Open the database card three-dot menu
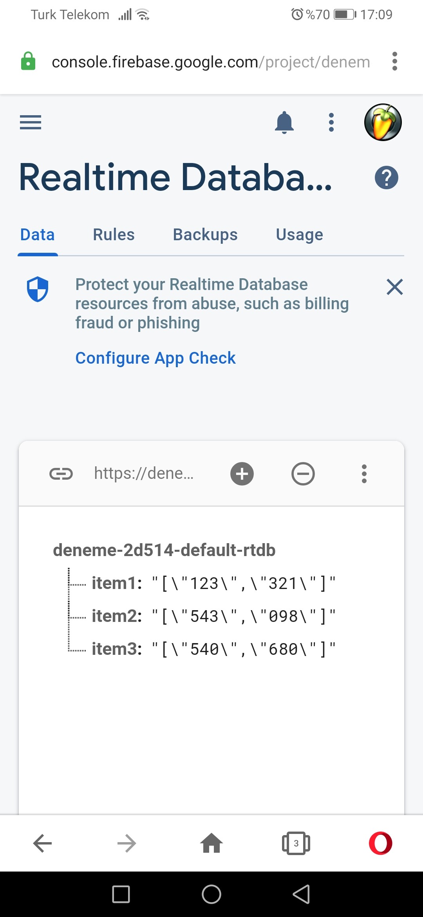 (x=364, y=474)
